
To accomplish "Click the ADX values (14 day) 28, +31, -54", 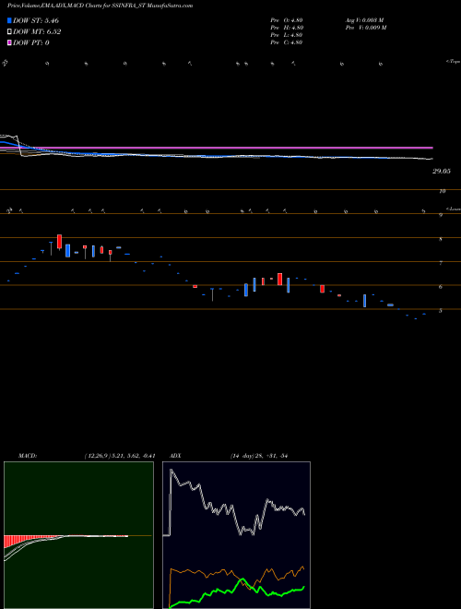I will tap(259, 456).
